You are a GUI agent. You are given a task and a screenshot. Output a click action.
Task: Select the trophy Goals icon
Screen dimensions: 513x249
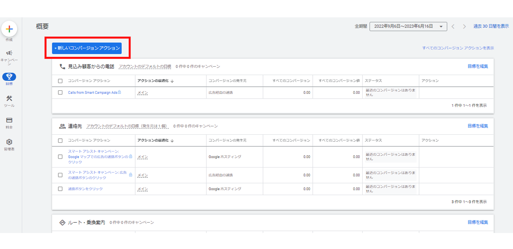click(9, 77)
